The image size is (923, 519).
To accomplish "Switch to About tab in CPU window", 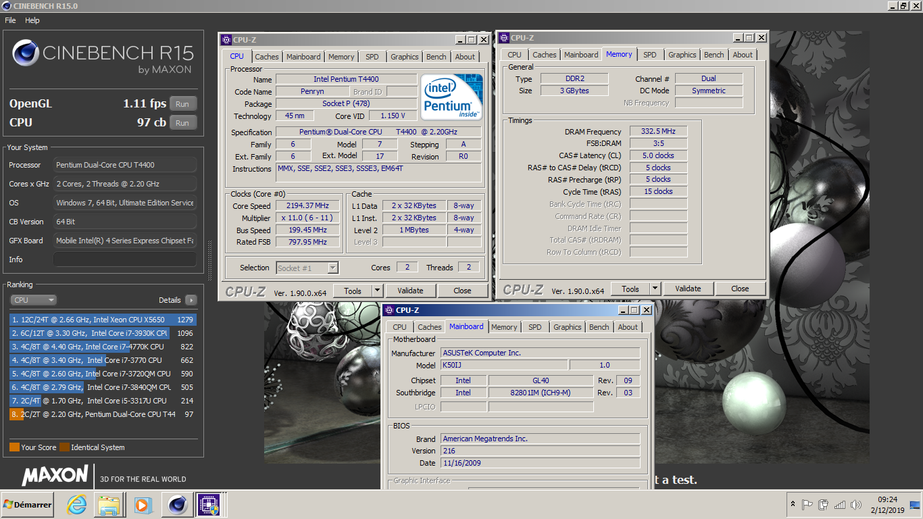I will click(x=465, y=57).
